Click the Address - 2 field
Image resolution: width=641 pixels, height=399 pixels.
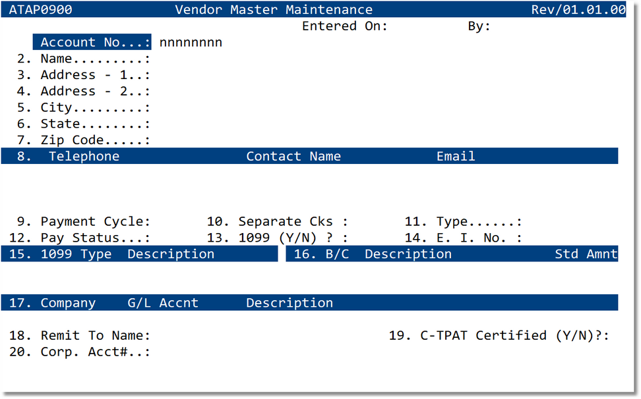95,92
